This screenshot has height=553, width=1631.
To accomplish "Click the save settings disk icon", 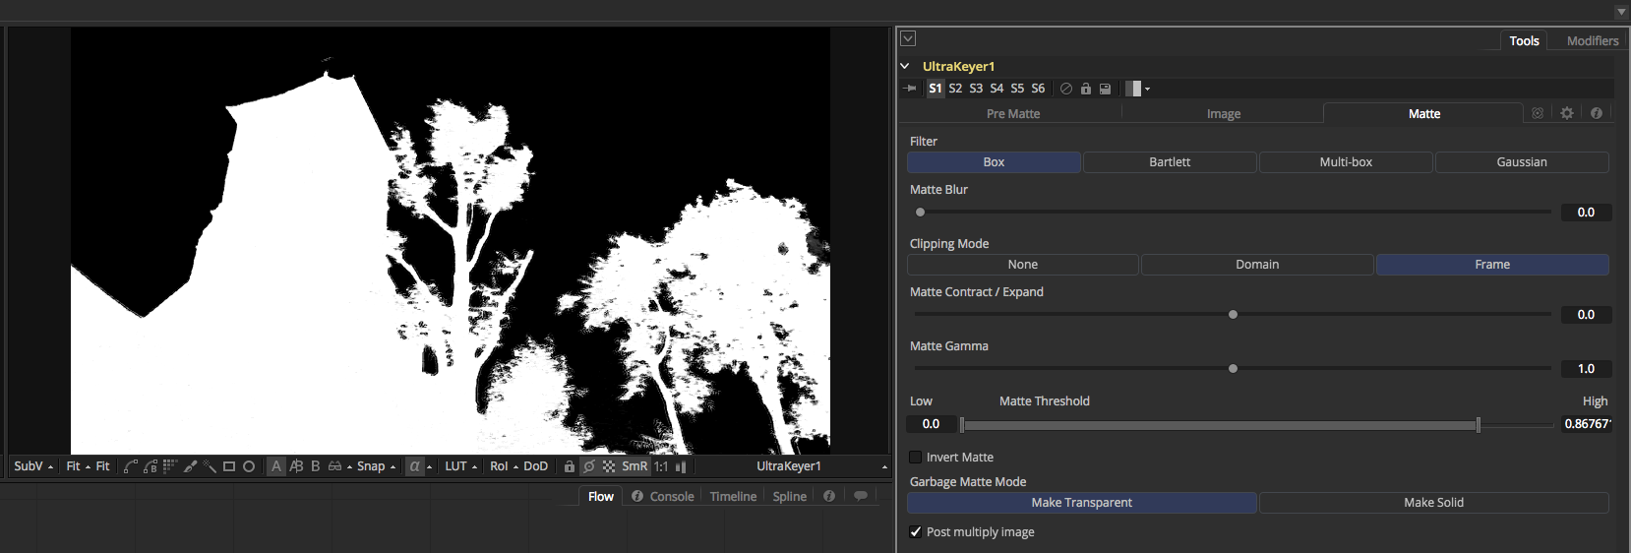I will click(1105, 89).
